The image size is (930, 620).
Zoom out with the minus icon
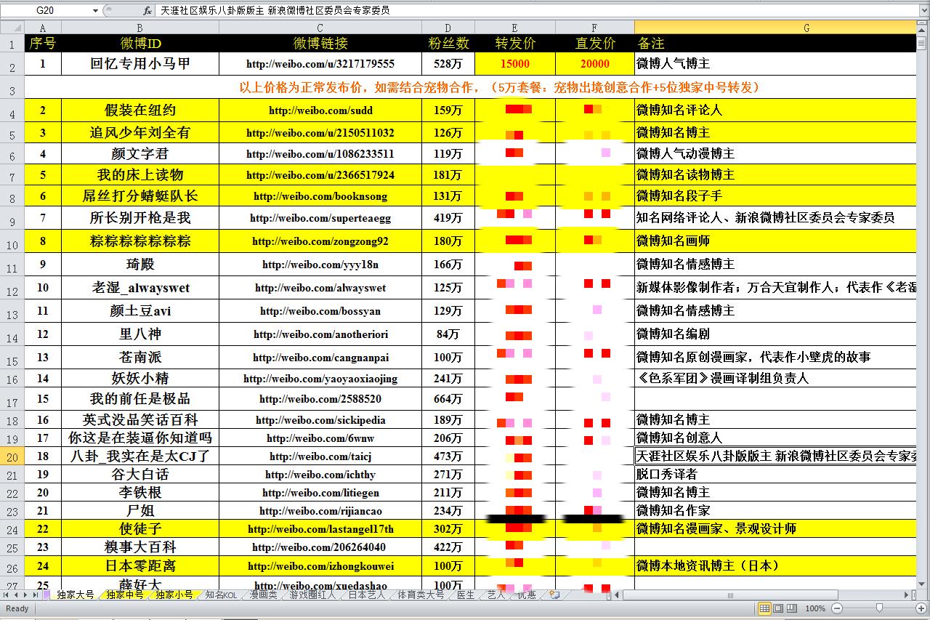pos(836,608)
